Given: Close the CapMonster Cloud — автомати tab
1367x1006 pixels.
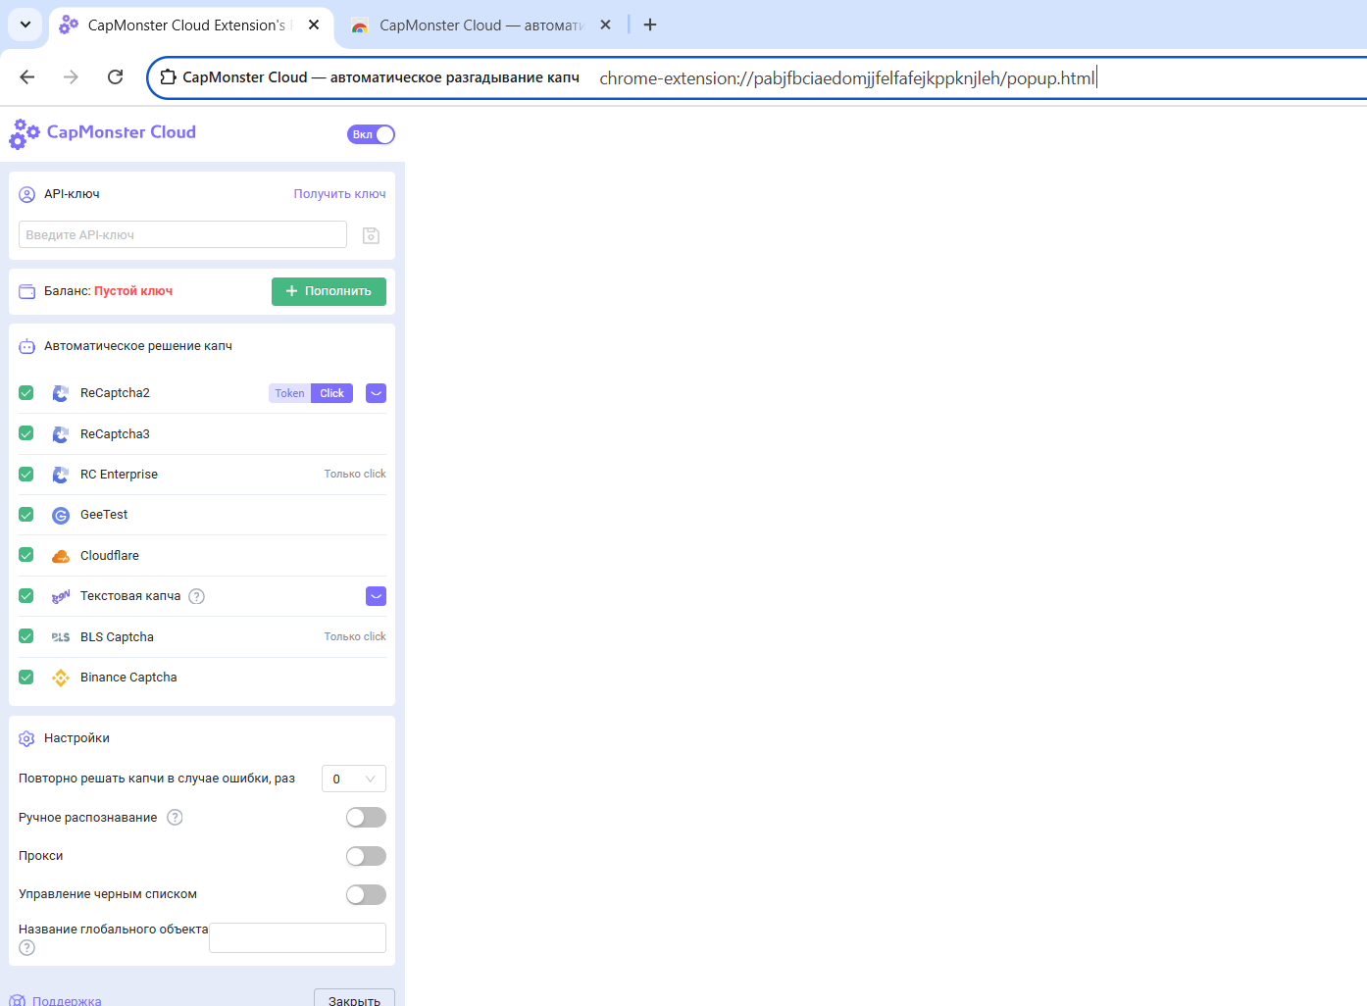Looking at the screenshot, I should click(606, 25).
